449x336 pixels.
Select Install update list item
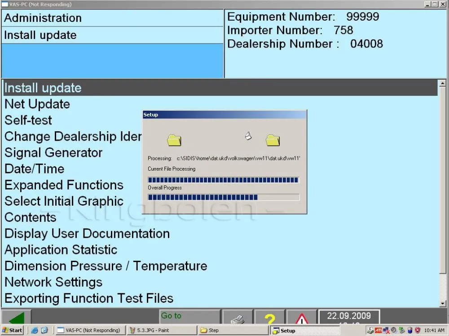(x=220, y=88)
